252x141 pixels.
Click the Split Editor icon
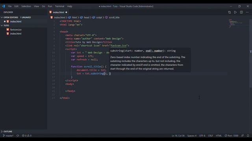(x=241, y=12)
